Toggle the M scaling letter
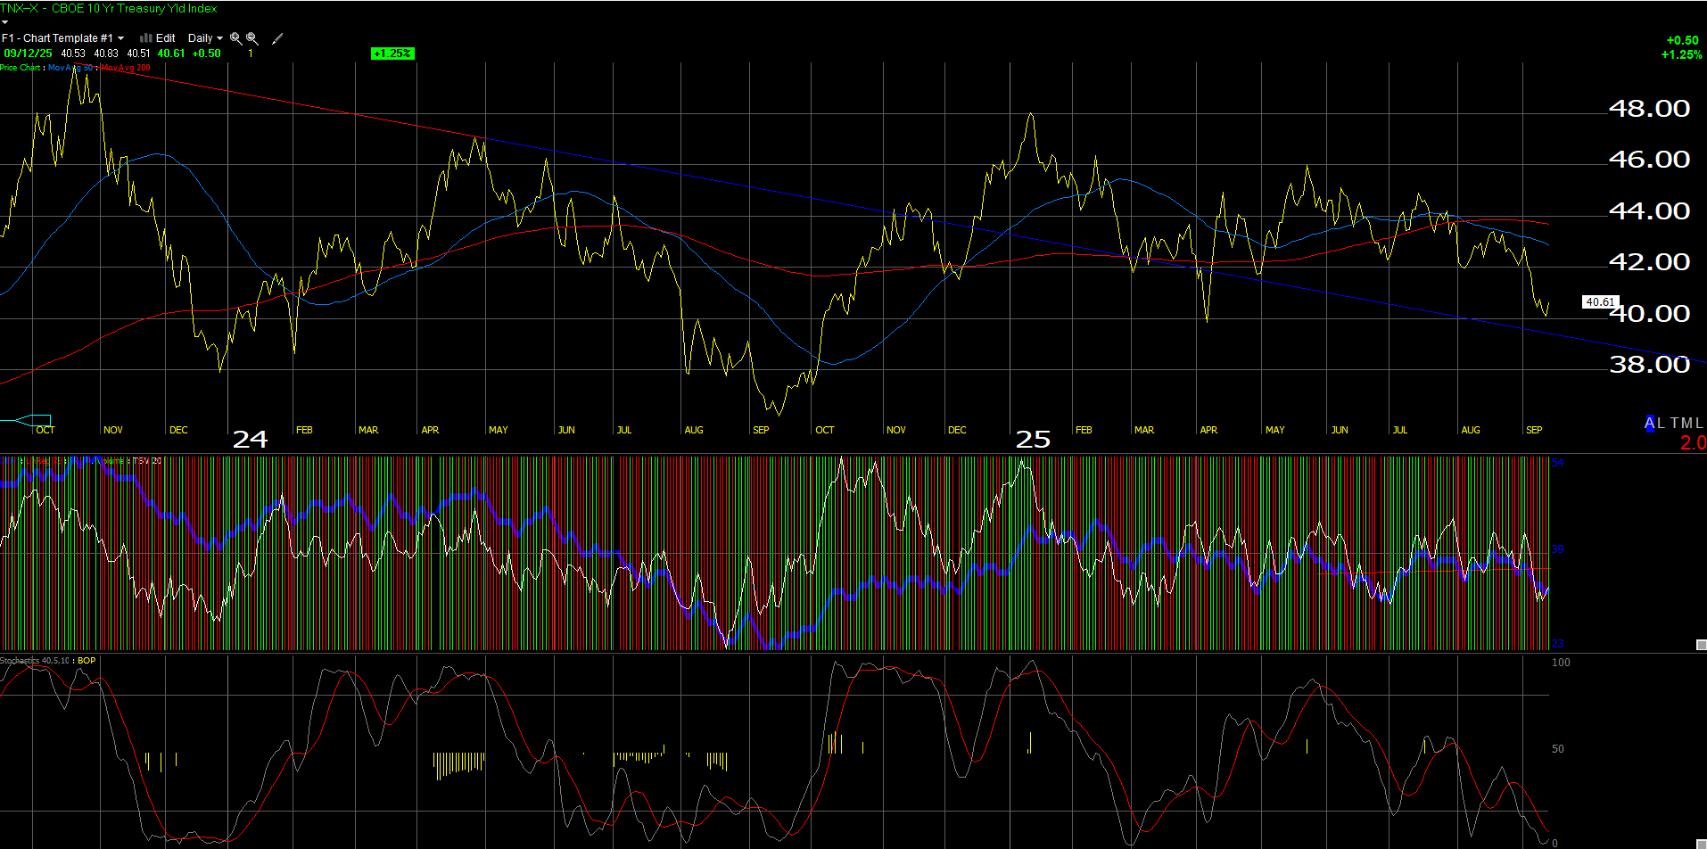This screenshot has height=849, width=1707. point(1686,423)
